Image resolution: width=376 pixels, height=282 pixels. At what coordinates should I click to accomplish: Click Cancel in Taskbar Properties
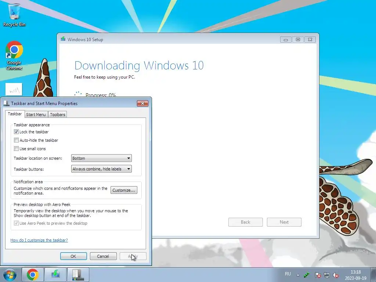click(103, 256)
